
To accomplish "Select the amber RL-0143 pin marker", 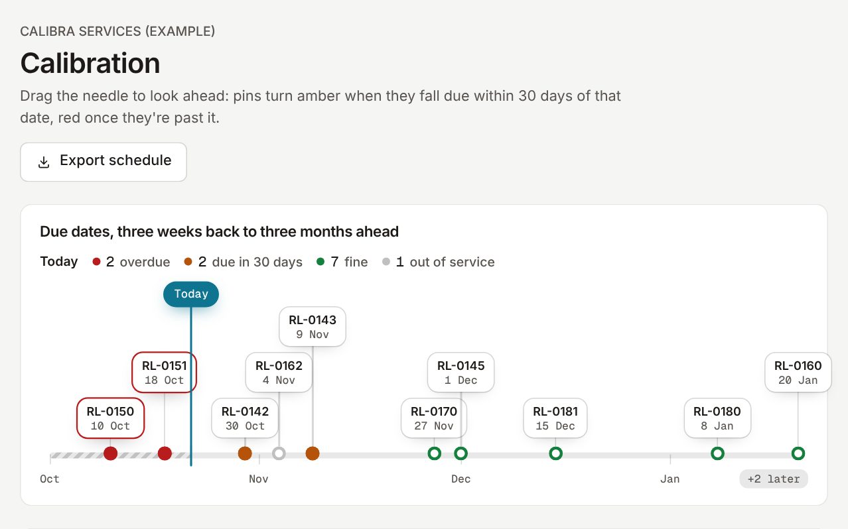I will (x=313, y=453).
